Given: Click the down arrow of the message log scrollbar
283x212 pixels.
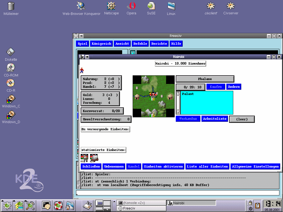Looking at the screenshot, I should click(x=78, y=186).
